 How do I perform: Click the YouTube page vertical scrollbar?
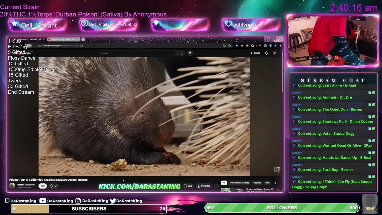pos(282,72)
